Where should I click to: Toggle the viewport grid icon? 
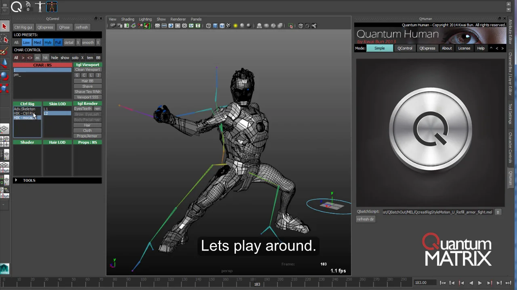[157, 26]
